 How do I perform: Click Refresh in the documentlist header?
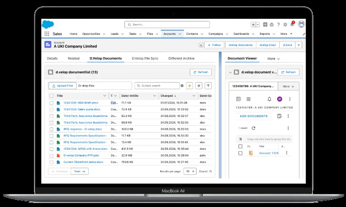click(x=201, y=72)
